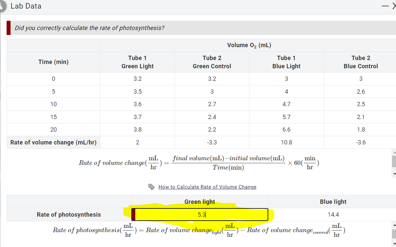Click the down arrow of the bottom scrollbar
Viewport: 396px width, 247px height.
coord(394,242)
